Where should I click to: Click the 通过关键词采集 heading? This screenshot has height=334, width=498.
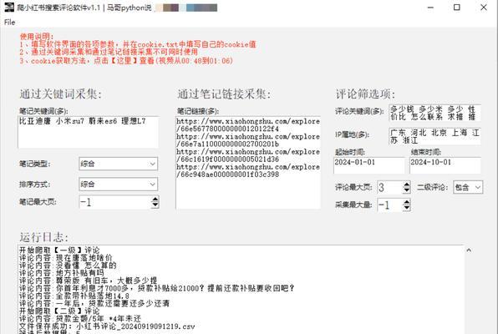(61, 94)
